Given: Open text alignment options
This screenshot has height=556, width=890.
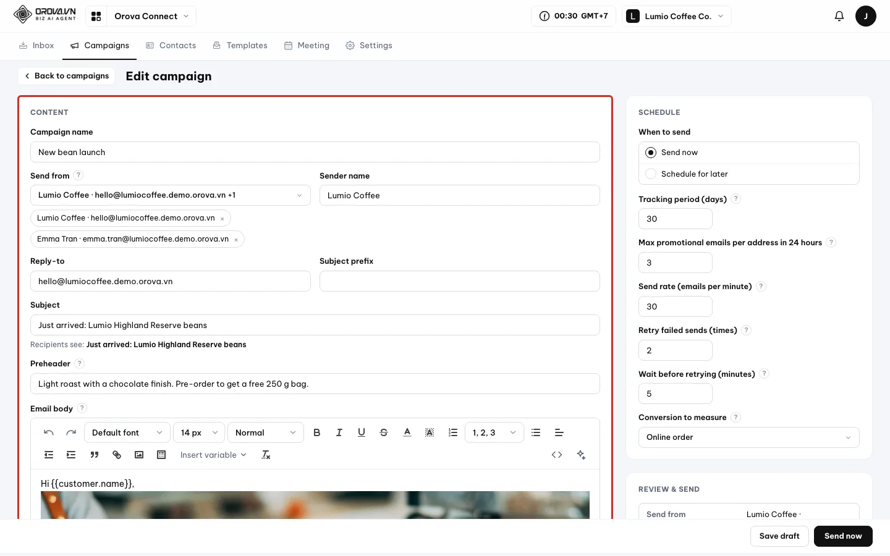Looking at the screenshot, I should click(x=559, y=432).
